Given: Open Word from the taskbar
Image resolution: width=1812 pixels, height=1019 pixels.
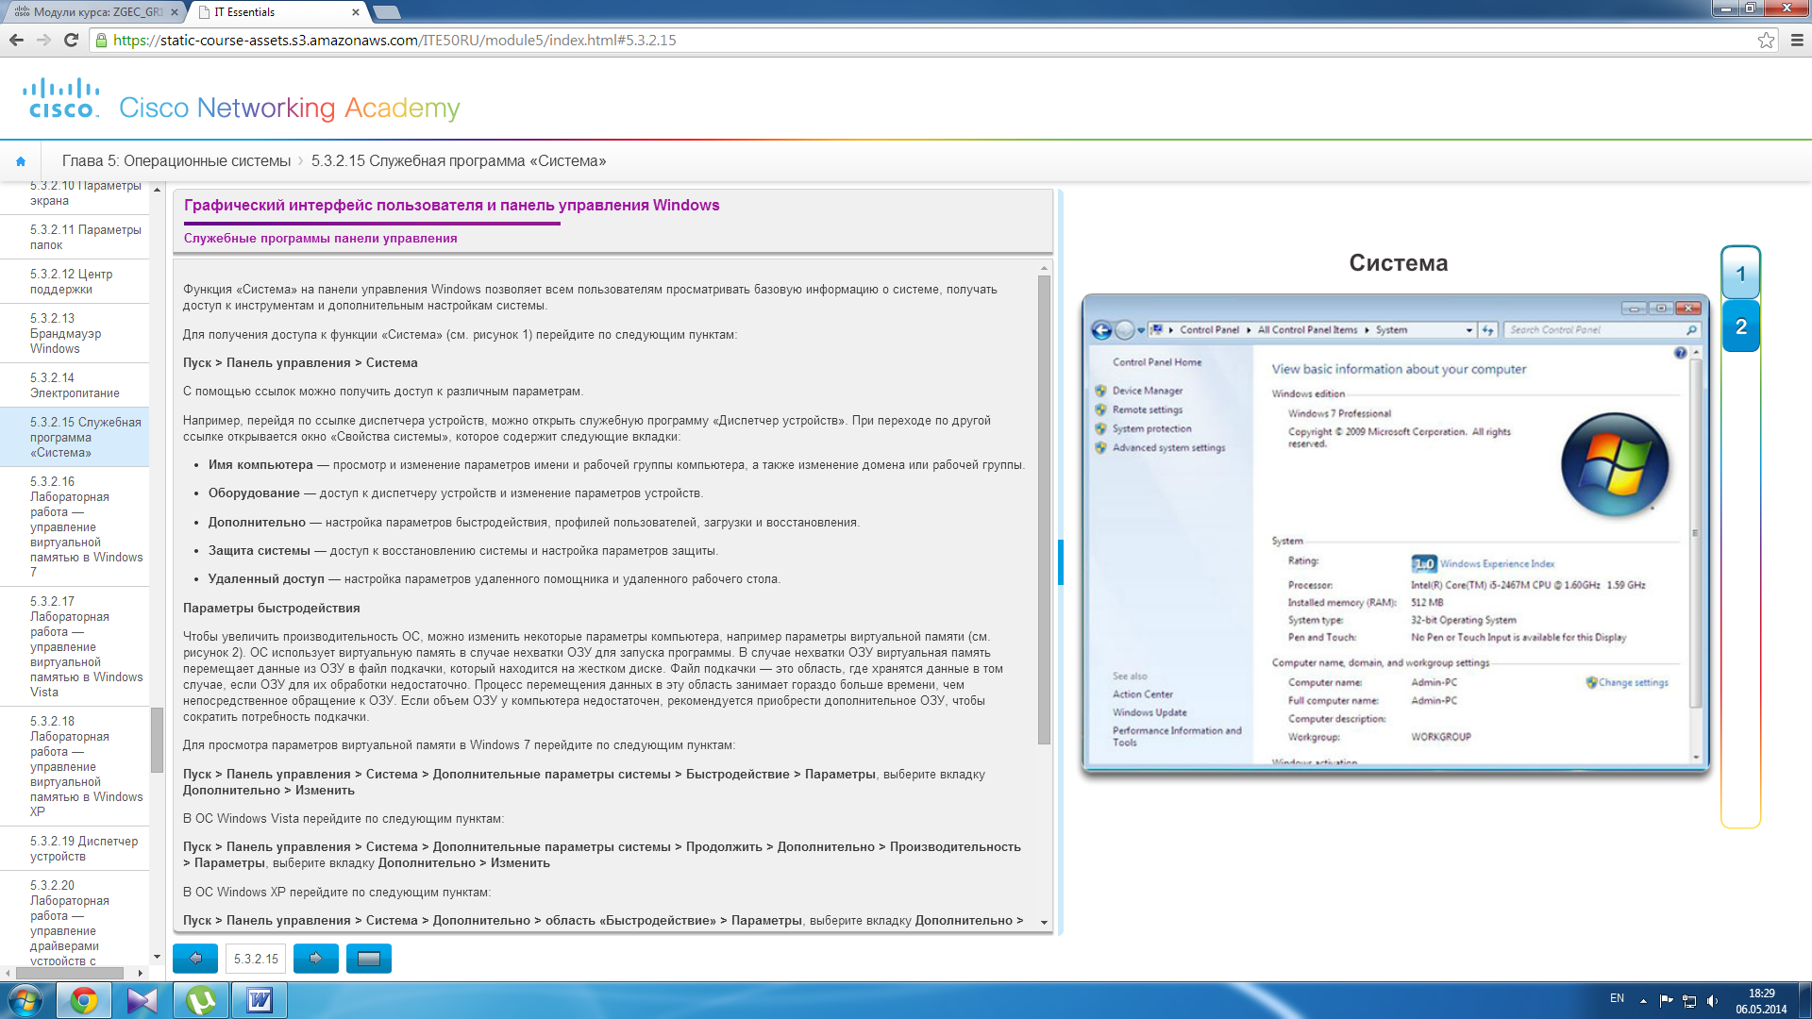Looking at the screenshot, I should (x=260, y=1000).
